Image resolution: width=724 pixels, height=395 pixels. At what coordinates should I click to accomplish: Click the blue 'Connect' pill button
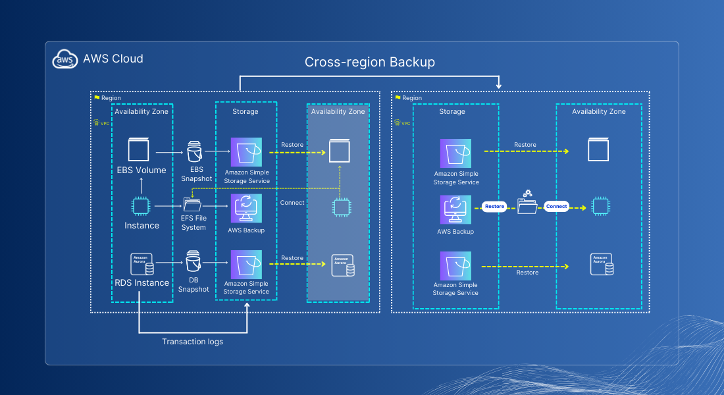pos(556,207)
